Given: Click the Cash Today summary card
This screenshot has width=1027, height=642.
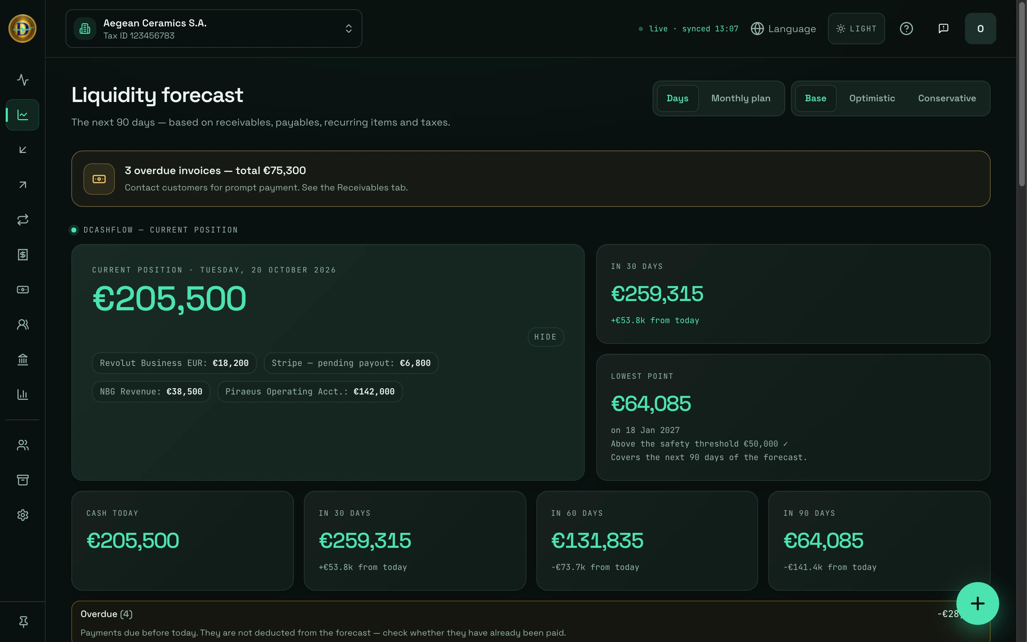Looking at the screenshot, I should 183,540.
